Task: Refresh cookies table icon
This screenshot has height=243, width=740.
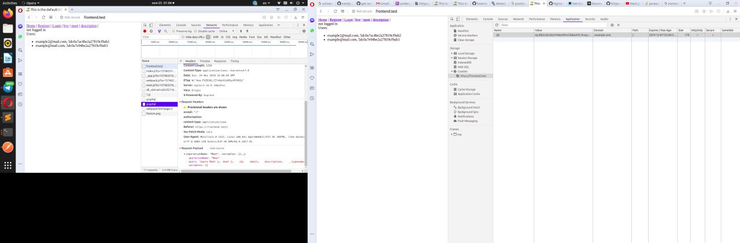Action: pyautogui.click(x=498, y=25)
